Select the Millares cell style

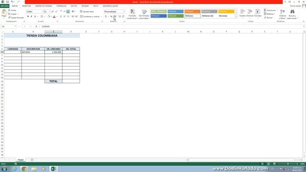192,16
